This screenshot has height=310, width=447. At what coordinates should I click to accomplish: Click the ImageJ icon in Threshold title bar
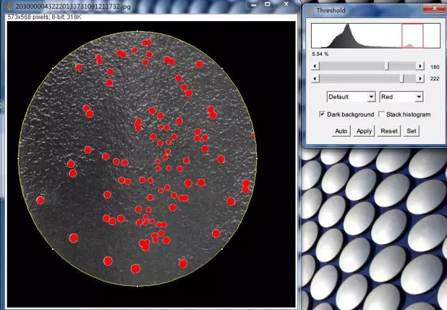310,11
